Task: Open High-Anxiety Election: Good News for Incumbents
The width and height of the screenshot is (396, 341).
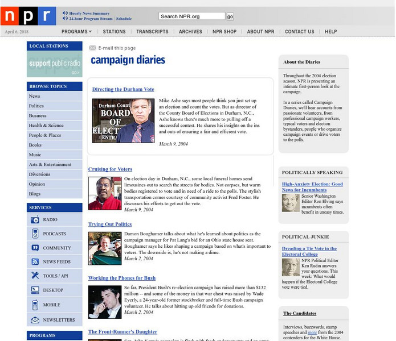Action: coord(312,187)
